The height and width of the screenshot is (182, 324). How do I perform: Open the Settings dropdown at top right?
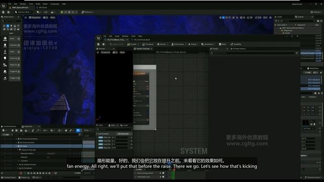[316, 12]
